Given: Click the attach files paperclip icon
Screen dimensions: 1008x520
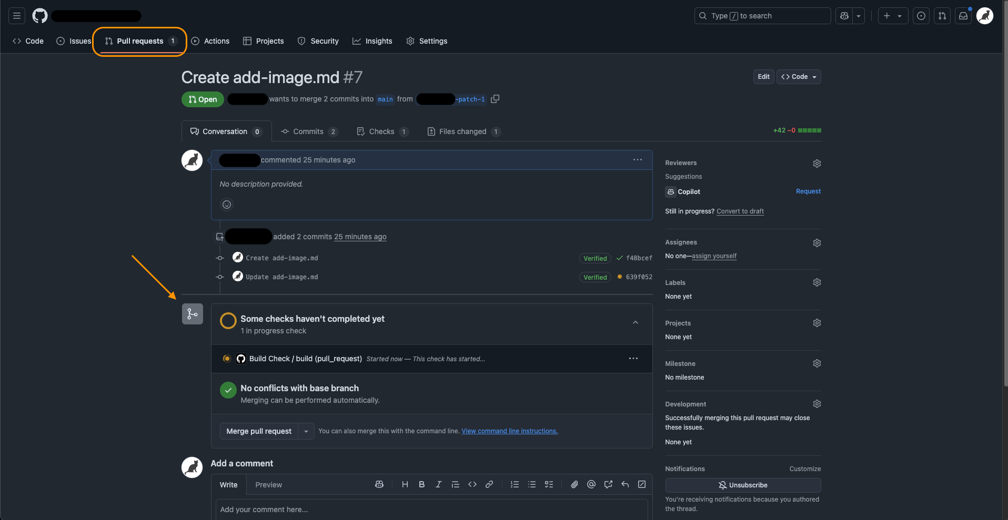Looking at the screenshot, I should pos(574,484).
